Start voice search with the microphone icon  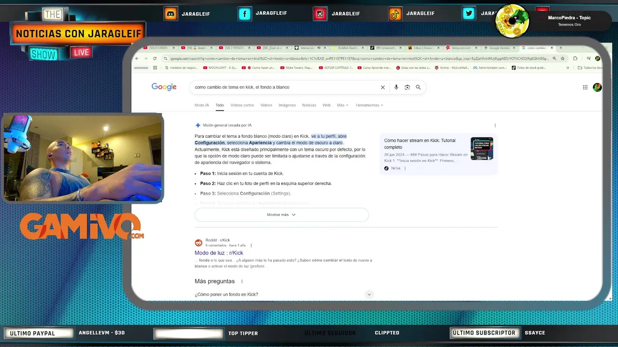[396, 87]
